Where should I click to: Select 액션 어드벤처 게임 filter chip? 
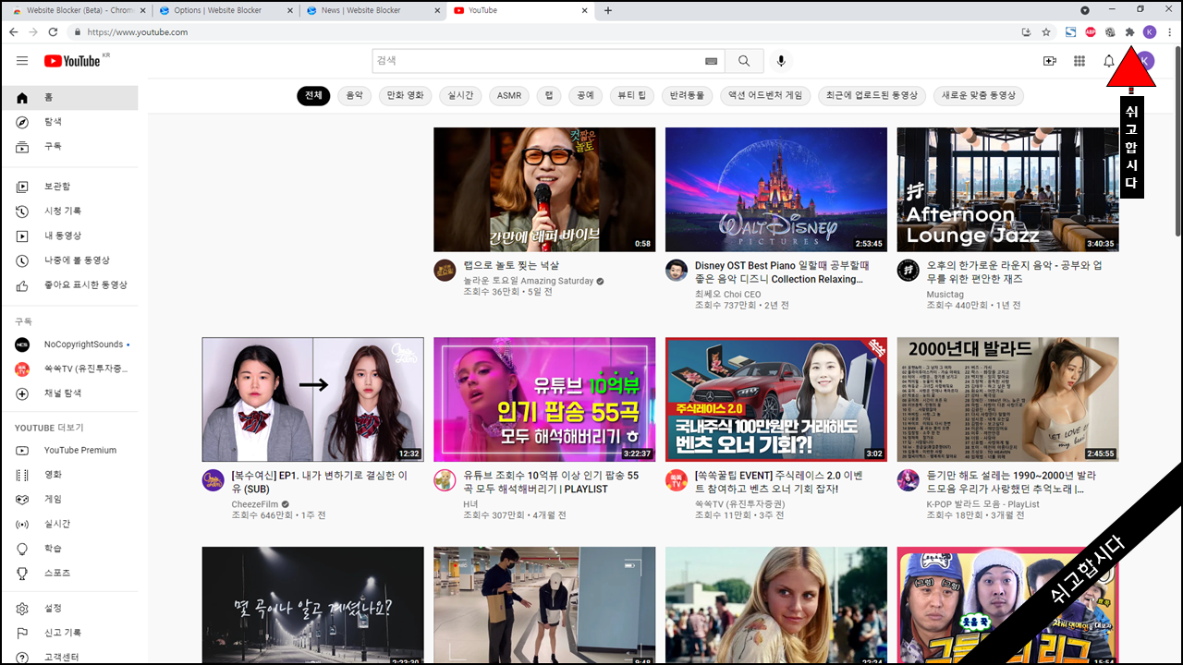click(765, 95)
